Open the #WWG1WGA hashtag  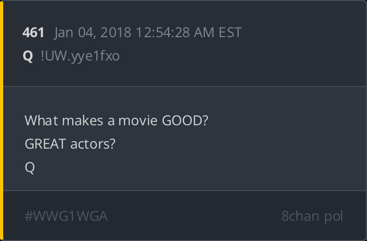click(66, 217)
